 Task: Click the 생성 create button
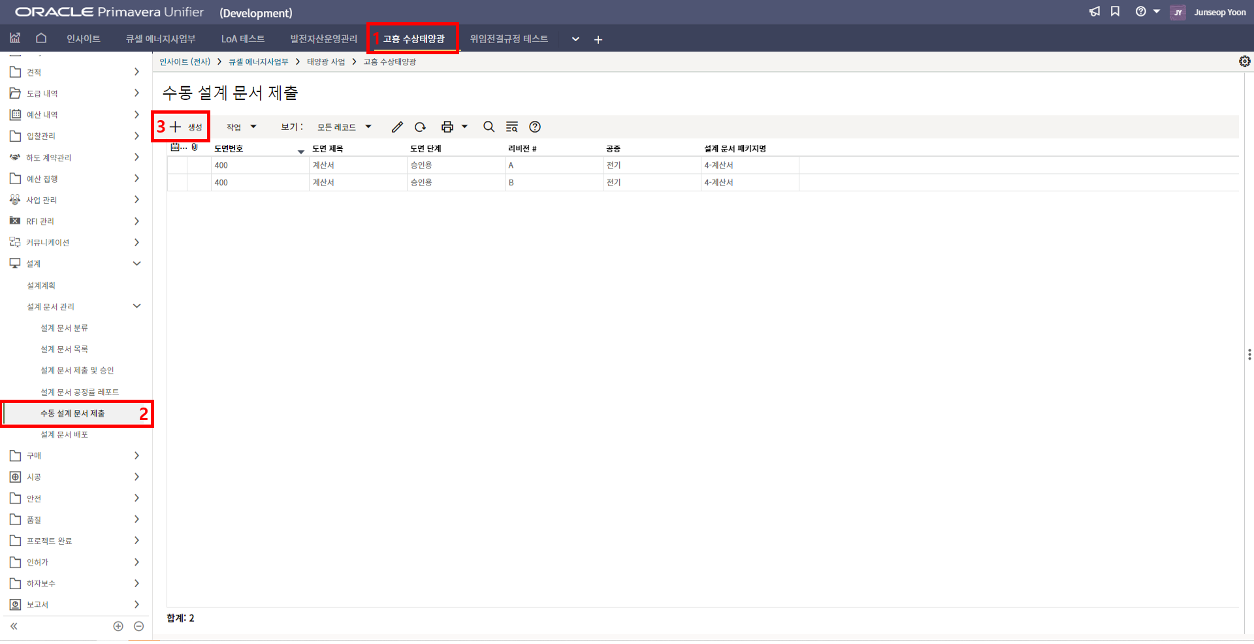tap(187, 127)
